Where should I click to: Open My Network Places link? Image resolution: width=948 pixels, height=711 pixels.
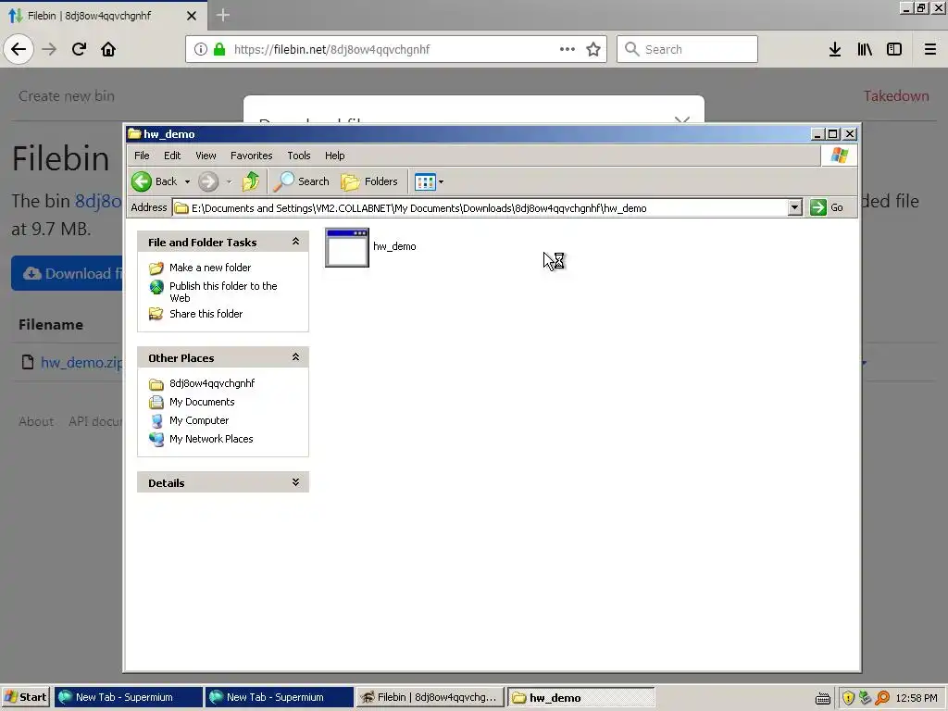[x=211, y=439]
